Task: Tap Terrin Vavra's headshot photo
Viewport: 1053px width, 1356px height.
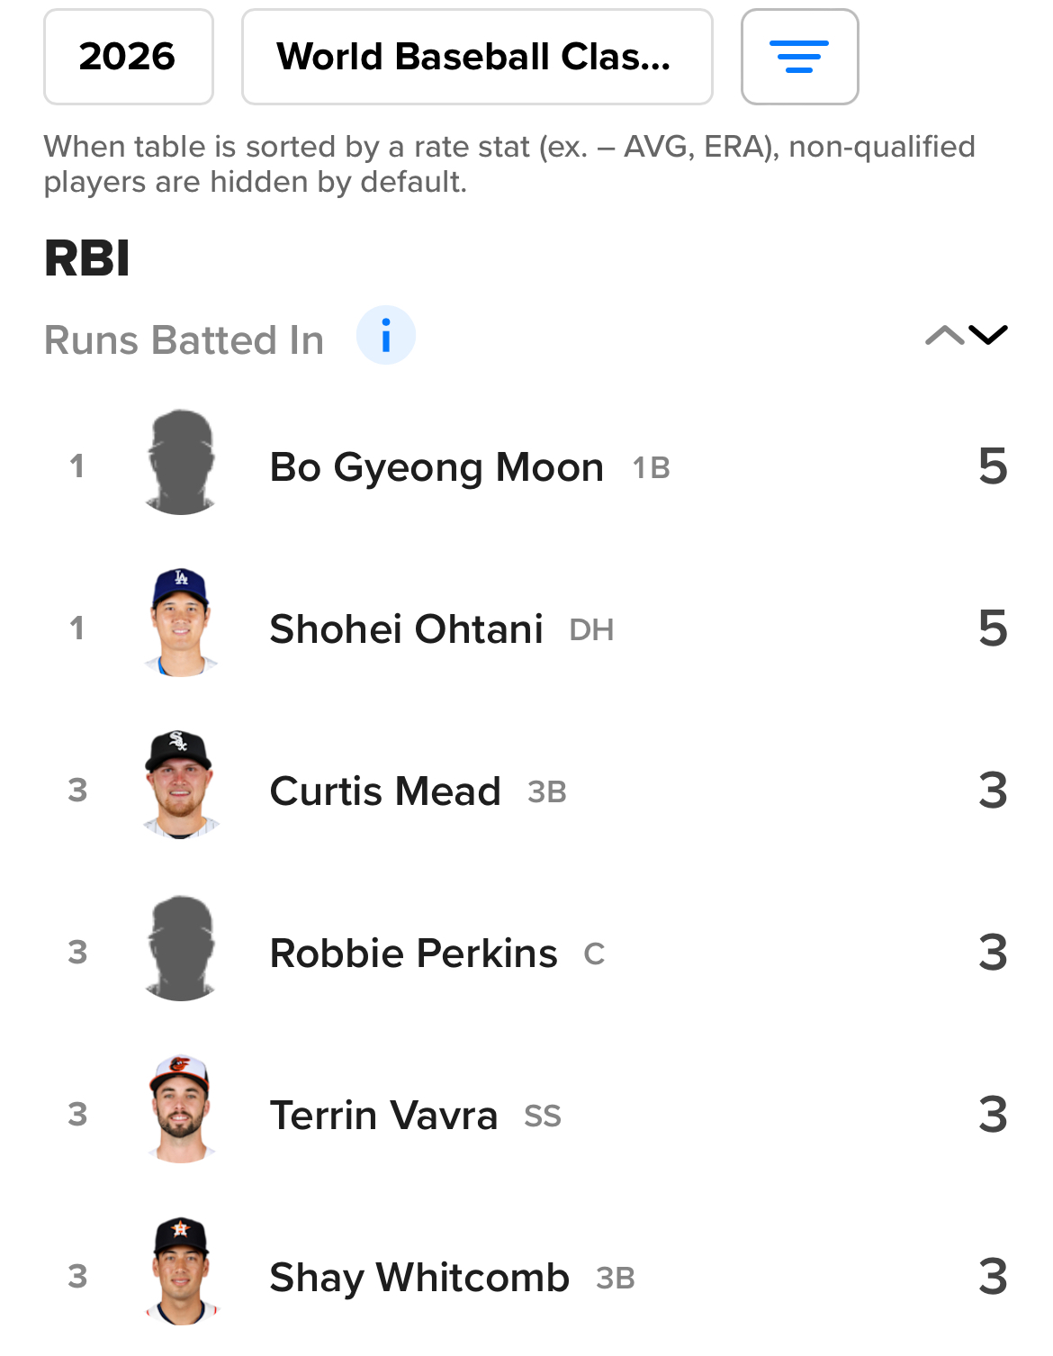Action: 181,1109
